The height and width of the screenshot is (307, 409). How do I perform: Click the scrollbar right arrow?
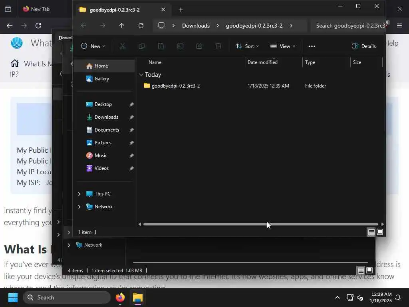pos(382,224)
